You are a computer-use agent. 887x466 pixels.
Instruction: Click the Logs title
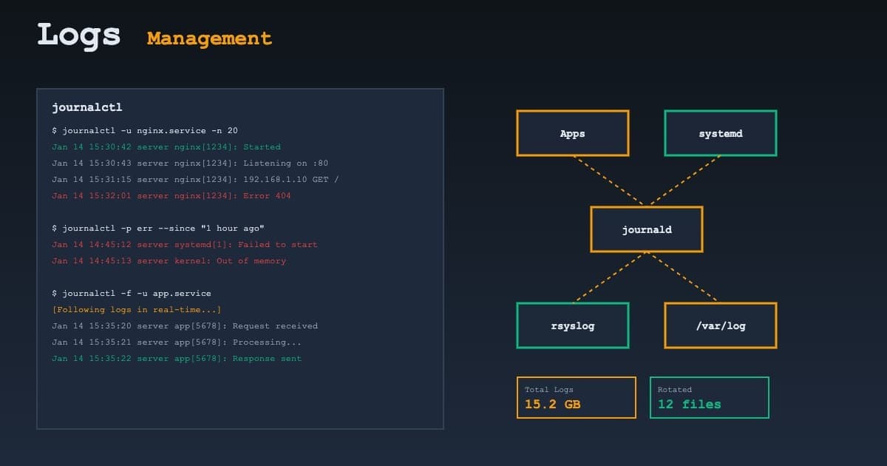point(78,34)
